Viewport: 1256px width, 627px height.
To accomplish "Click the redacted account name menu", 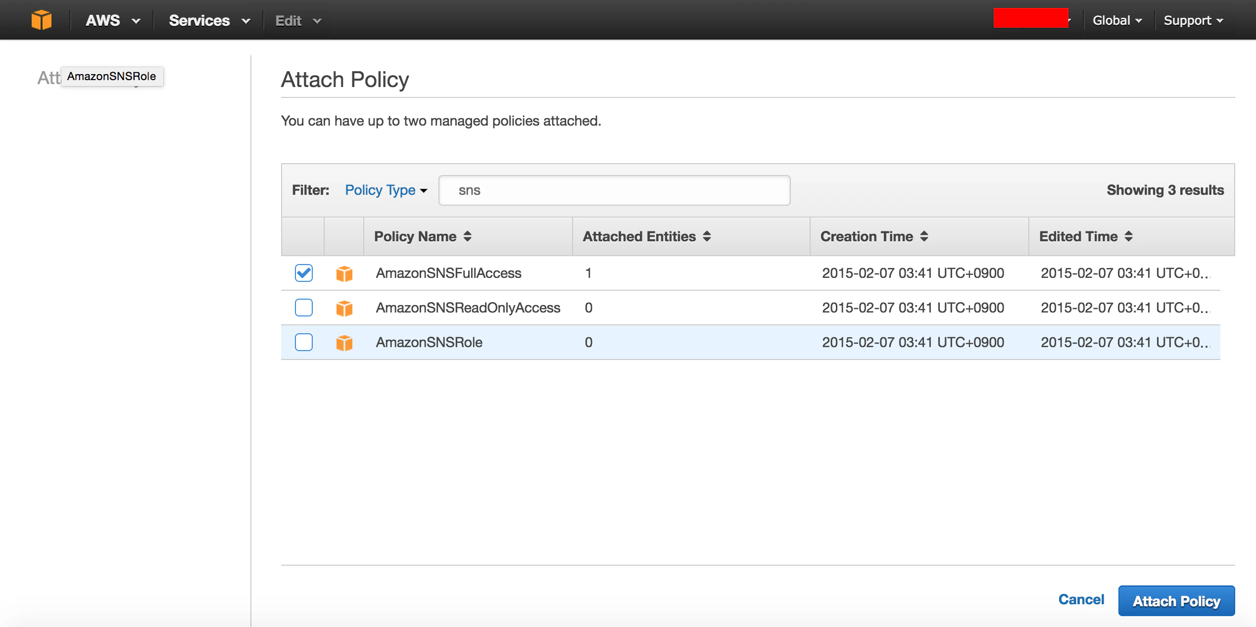I will [x=1032, y=18].
